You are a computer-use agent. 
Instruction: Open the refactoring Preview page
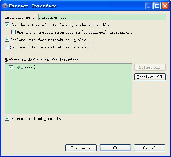coord(81,148)
